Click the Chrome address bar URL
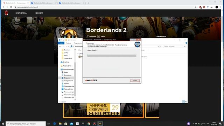This screenshot has width=224, height=126. [28, 7]
